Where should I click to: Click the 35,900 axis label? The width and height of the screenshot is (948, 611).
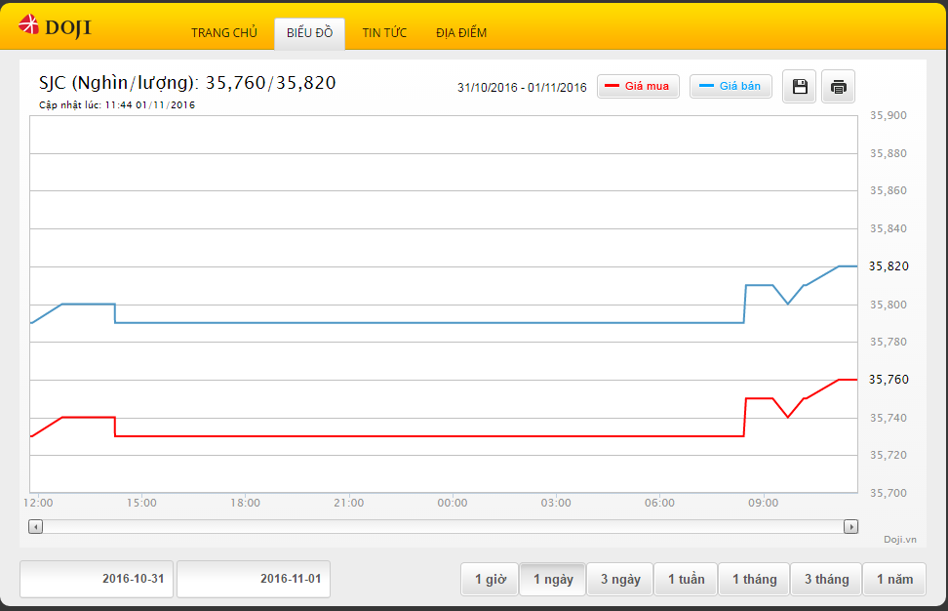pyautogui.click(x=889, y=115)
